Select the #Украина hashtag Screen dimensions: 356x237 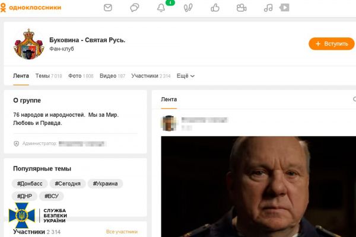coord(105,184)
